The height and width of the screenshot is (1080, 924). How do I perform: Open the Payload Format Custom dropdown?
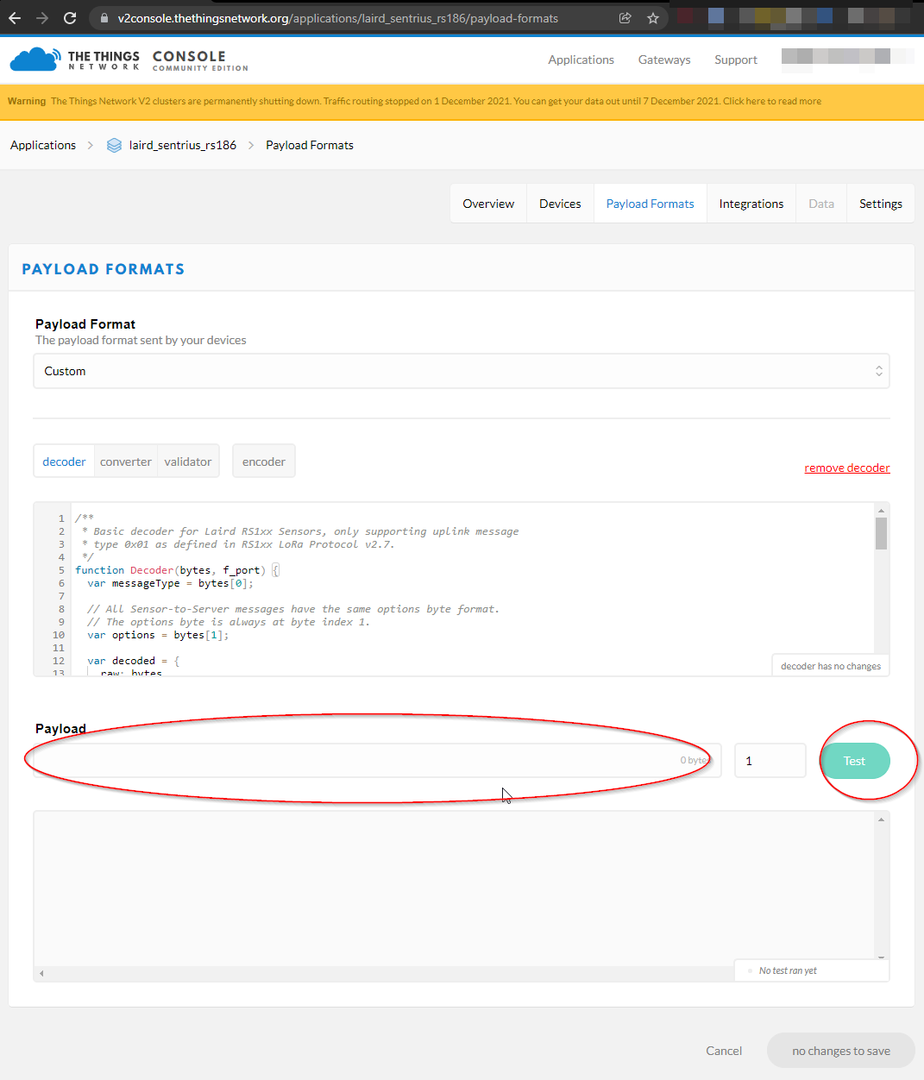click(x=461, y=371)
